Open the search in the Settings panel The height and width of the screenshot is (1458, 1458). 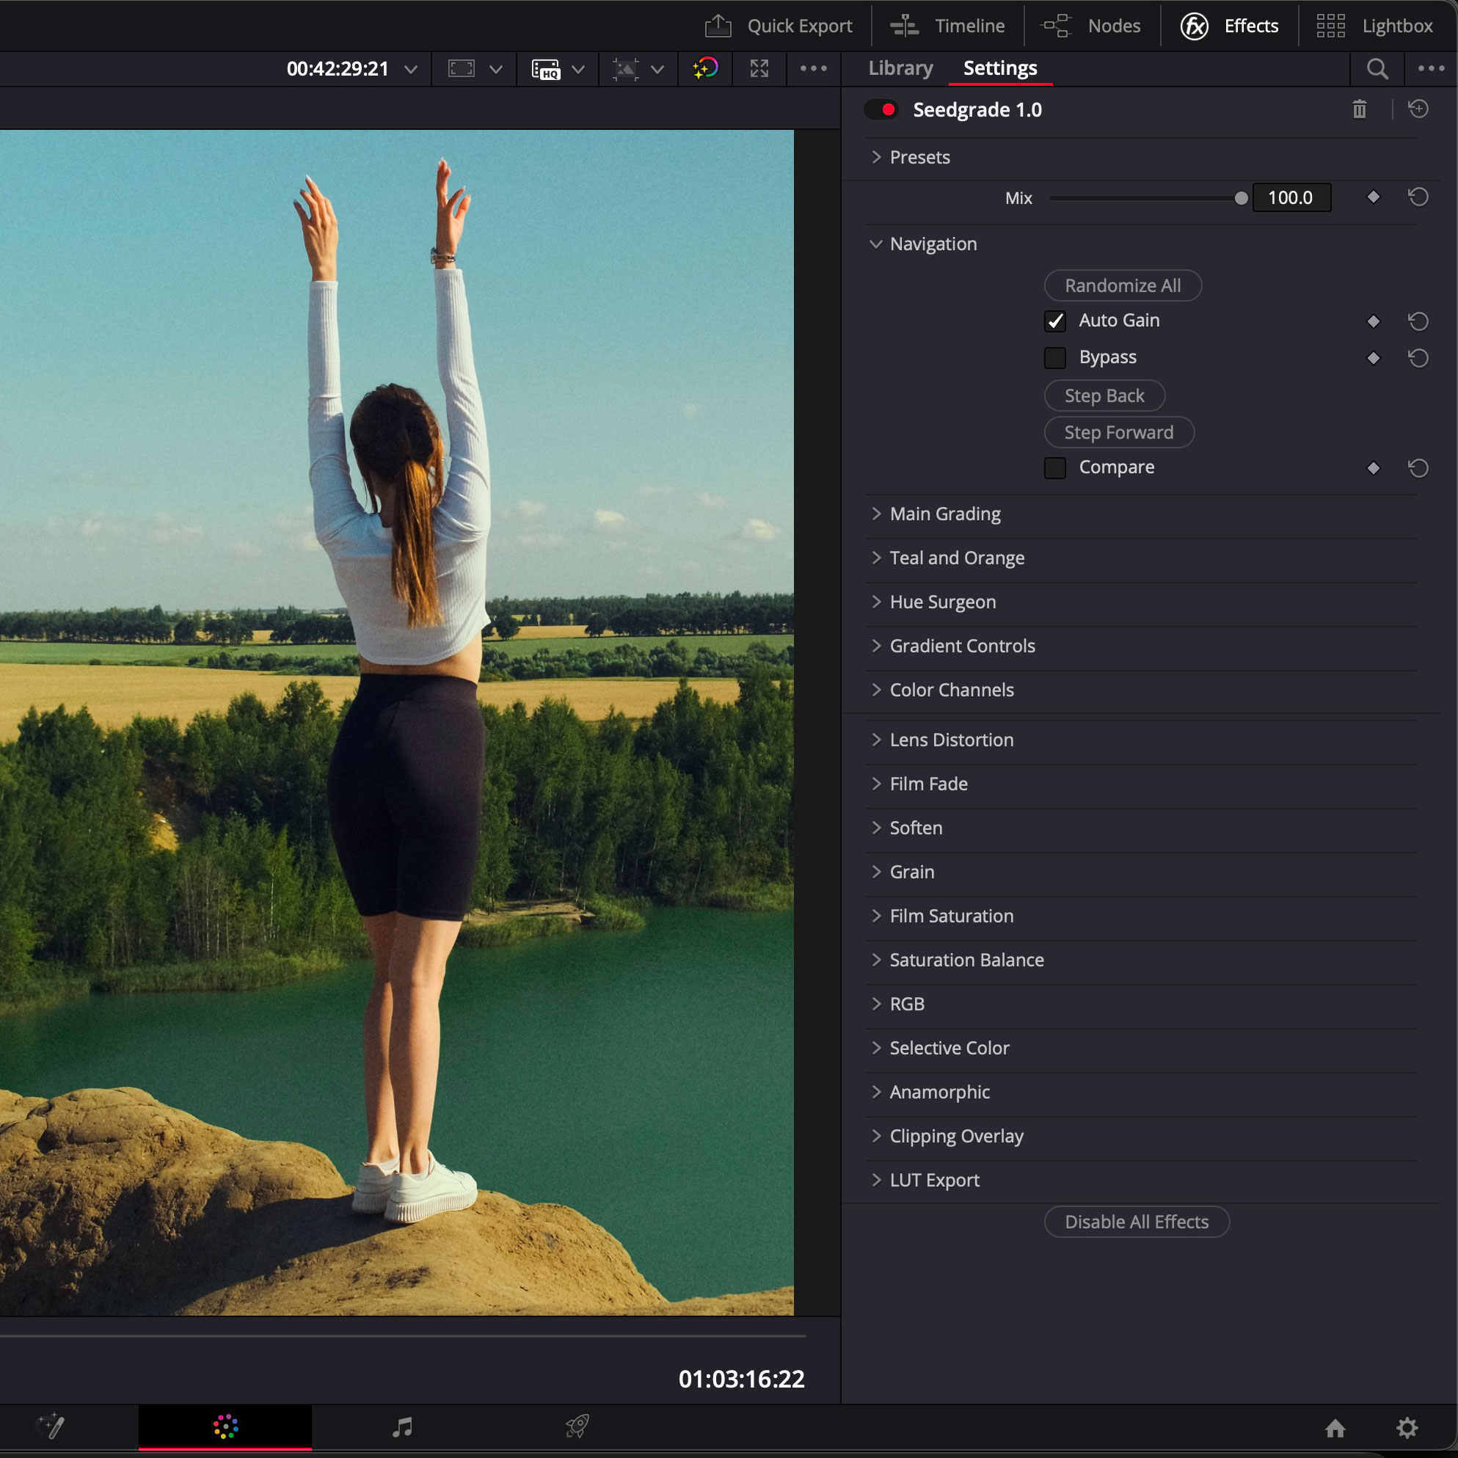pos(1377,69)
